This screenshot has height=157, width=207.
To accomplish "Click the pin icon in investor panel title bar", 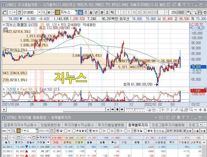I will click(x=178, y=117).
